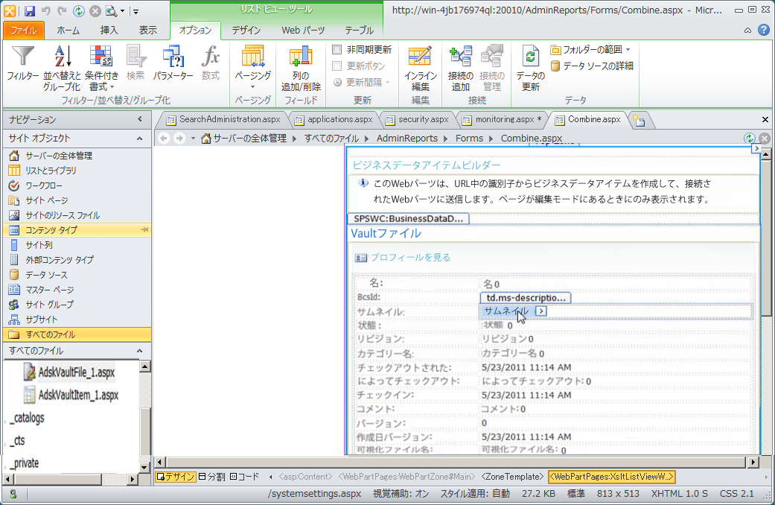Switch to 挿入 ribbon tab
This screenshot has width=775, height=505.
pyautogui.click(x=109, y=31)
